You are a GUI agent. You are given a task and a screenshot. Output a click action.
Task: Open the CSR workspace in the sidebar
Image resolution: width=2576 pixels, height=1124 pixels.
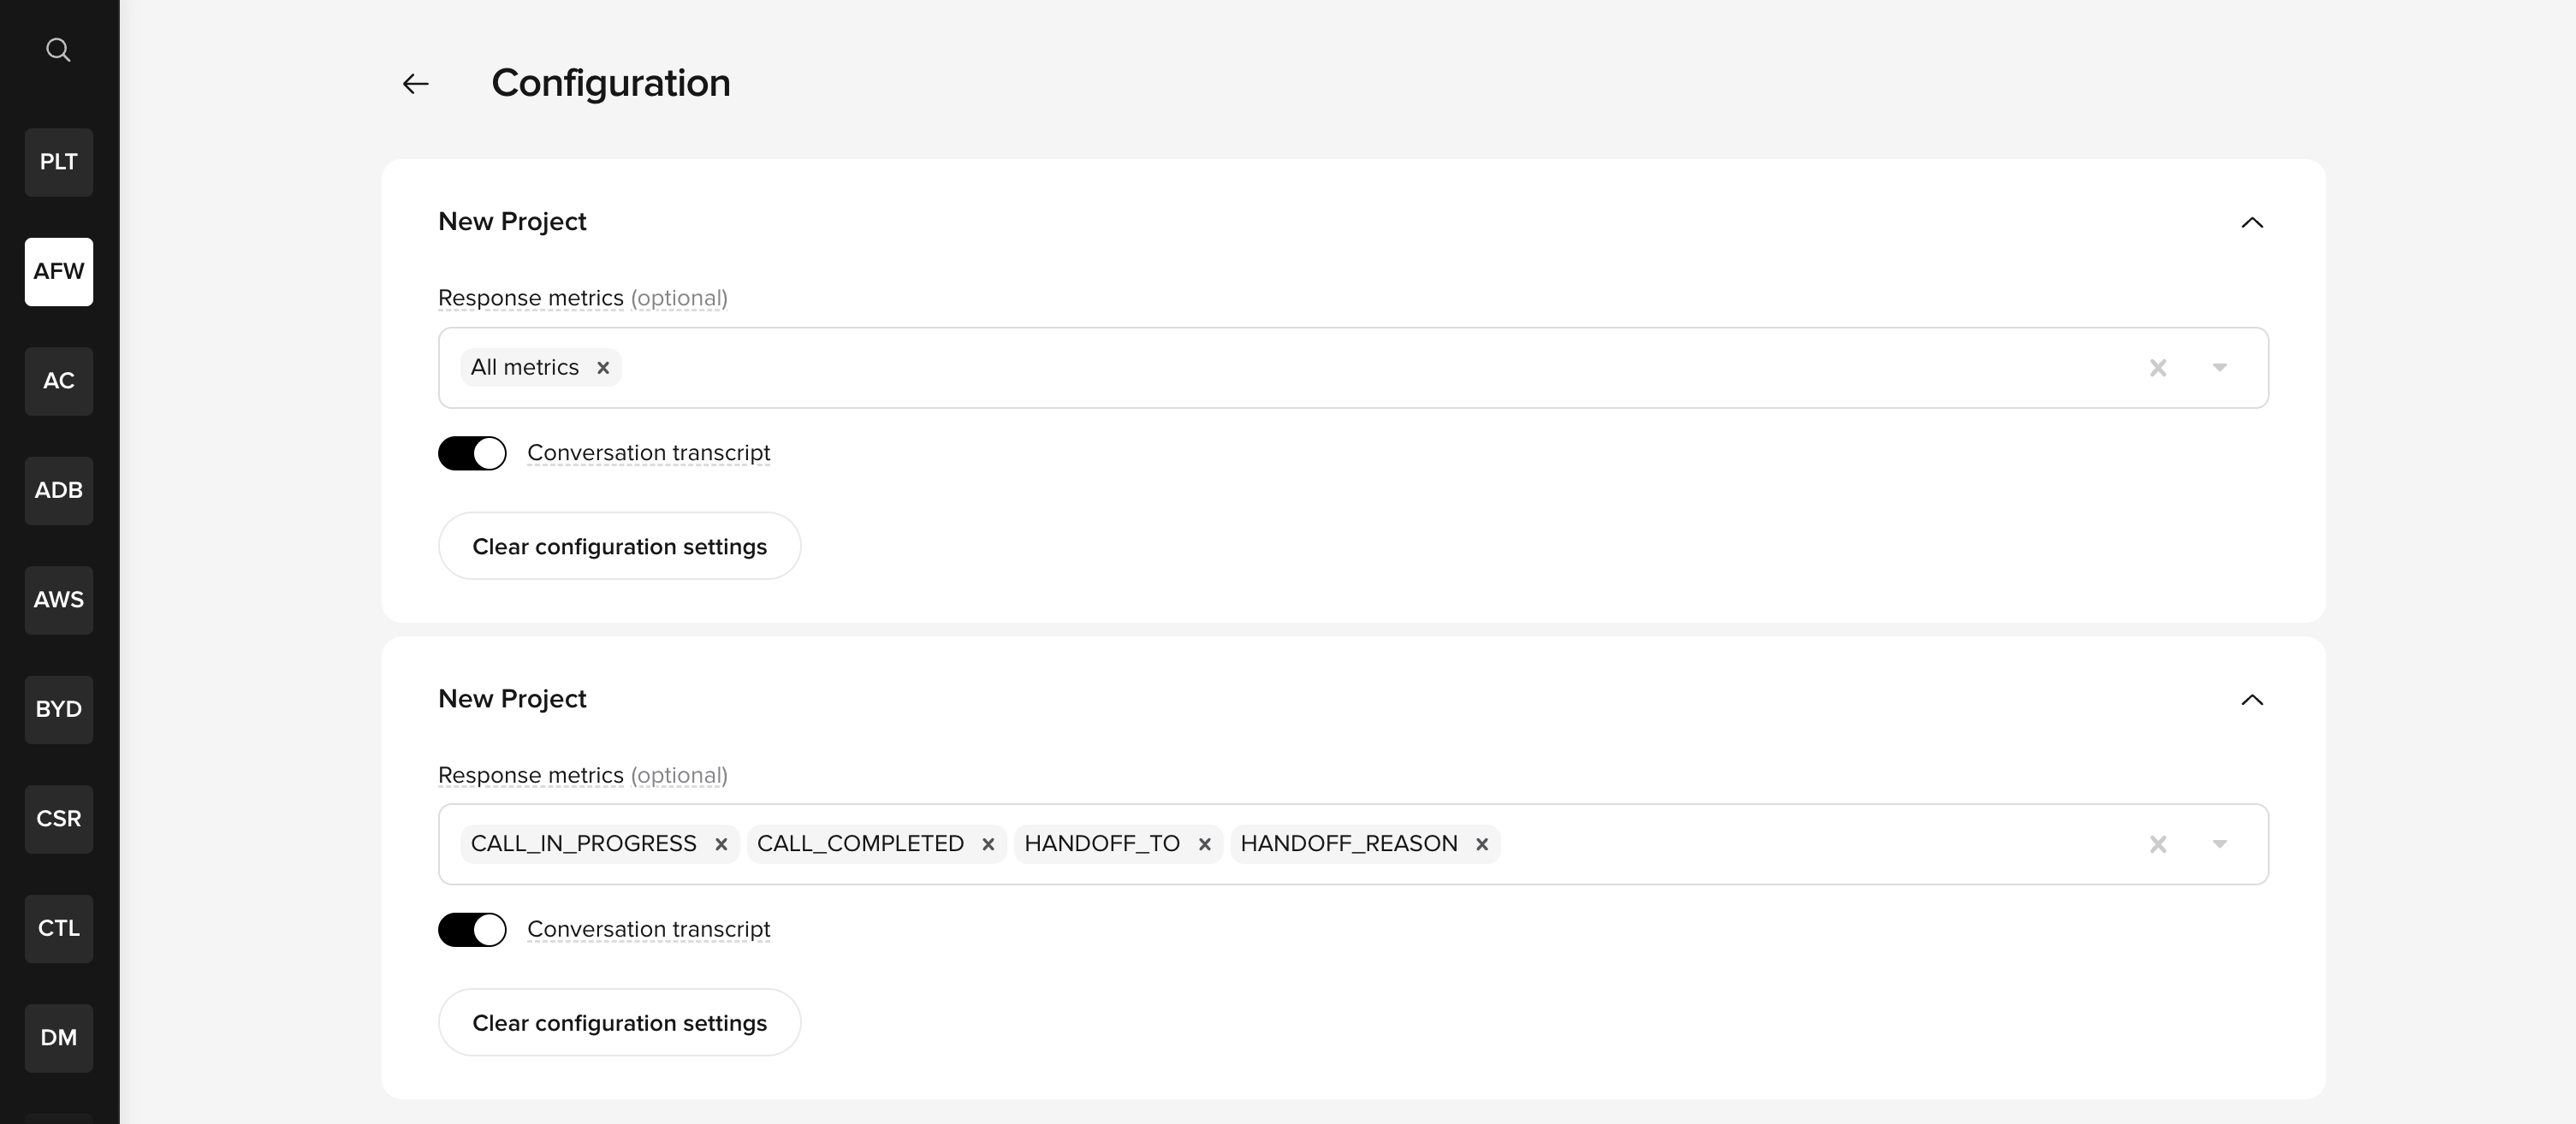(x=58, y=819)
